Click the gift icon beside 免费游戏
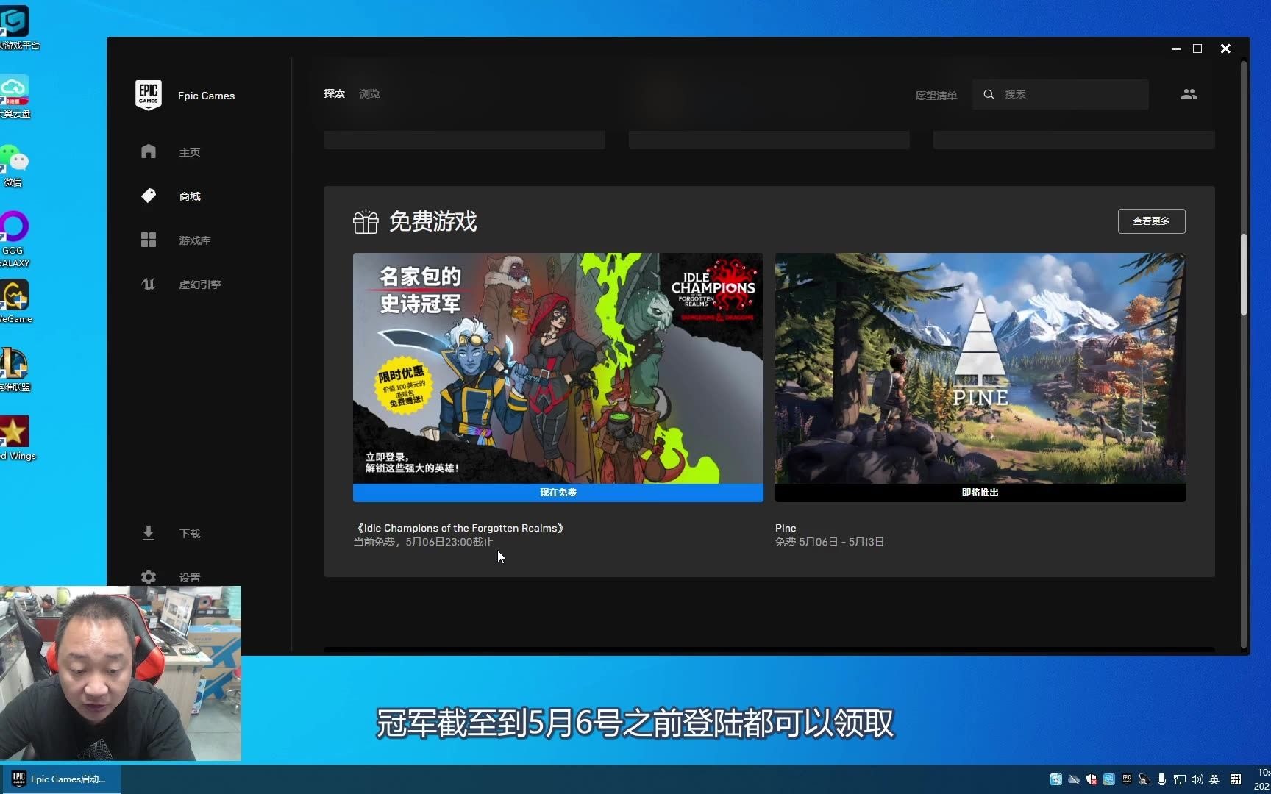The width and height of the screenshot is (1271, 794). 366,221
